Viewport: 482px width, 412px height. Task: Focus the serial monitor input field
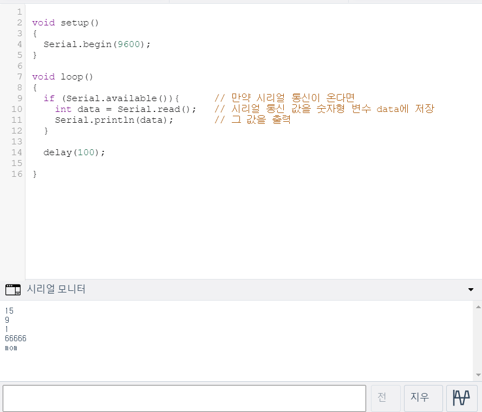pyautogui.click(x=185, y=398)
